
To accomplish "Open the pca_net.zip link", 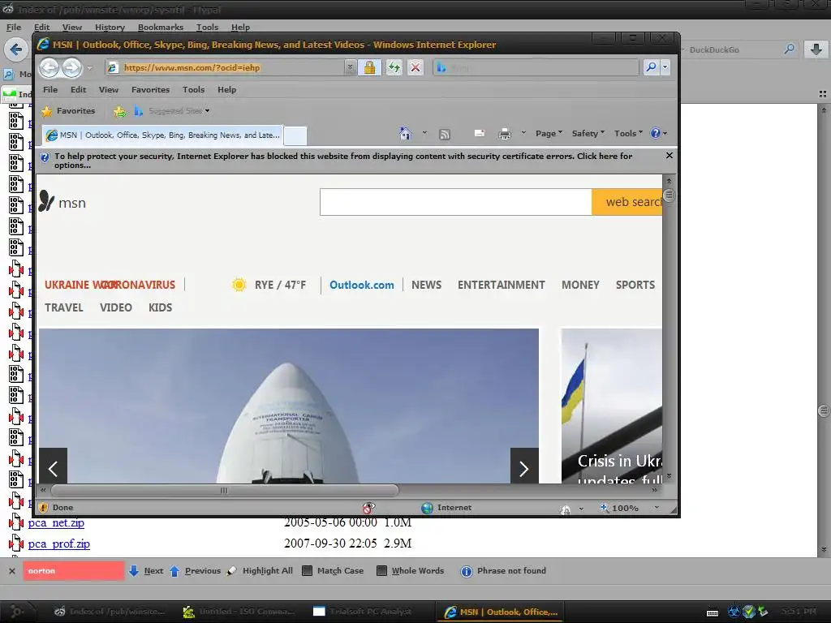I will (x=56, y=523).
